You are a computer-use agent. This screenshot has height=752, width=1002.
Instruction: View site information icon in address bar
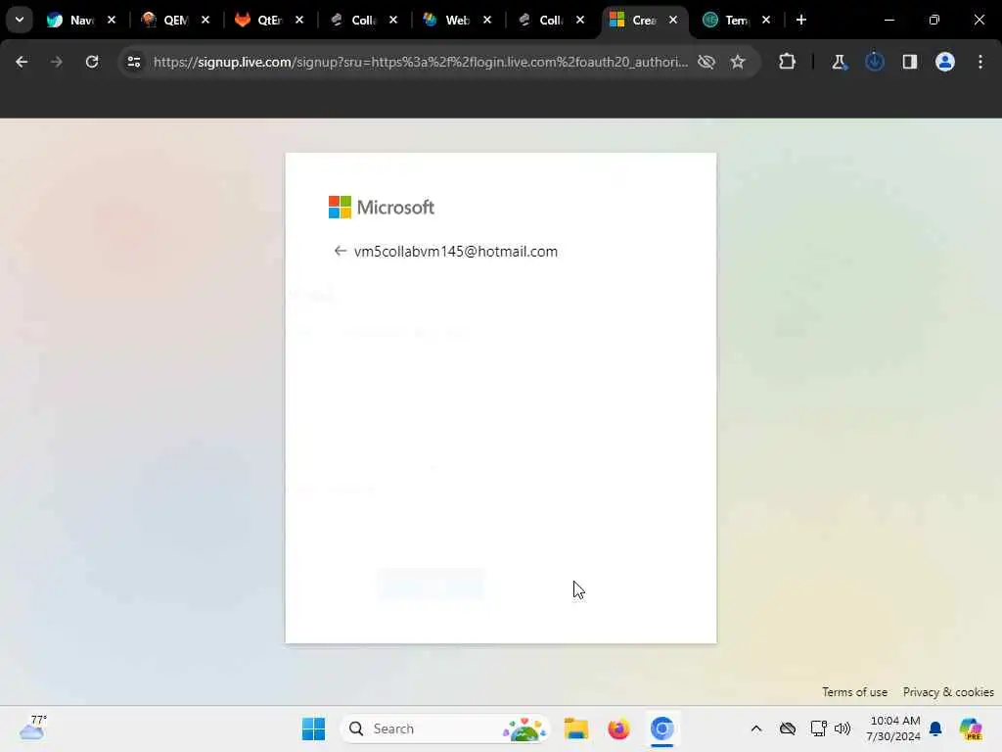point(134,62)
